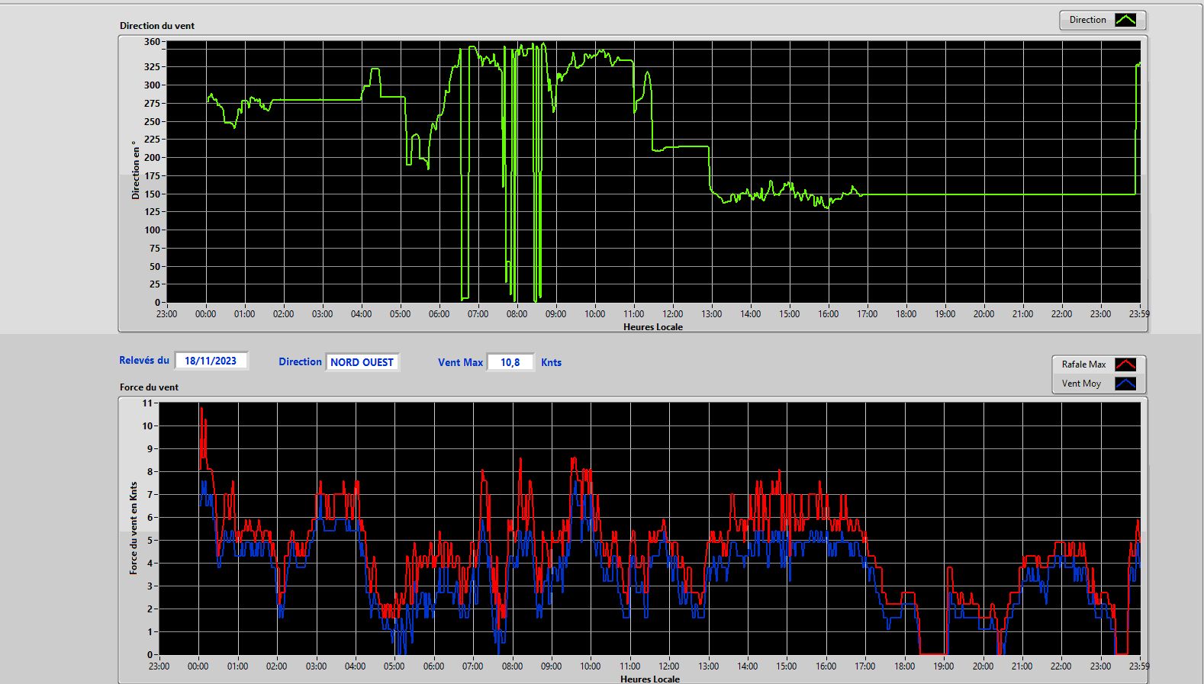The width and height of the screenshot is (1204, 684).
Task: Click the Relevés du label
Action: point(144,360)
